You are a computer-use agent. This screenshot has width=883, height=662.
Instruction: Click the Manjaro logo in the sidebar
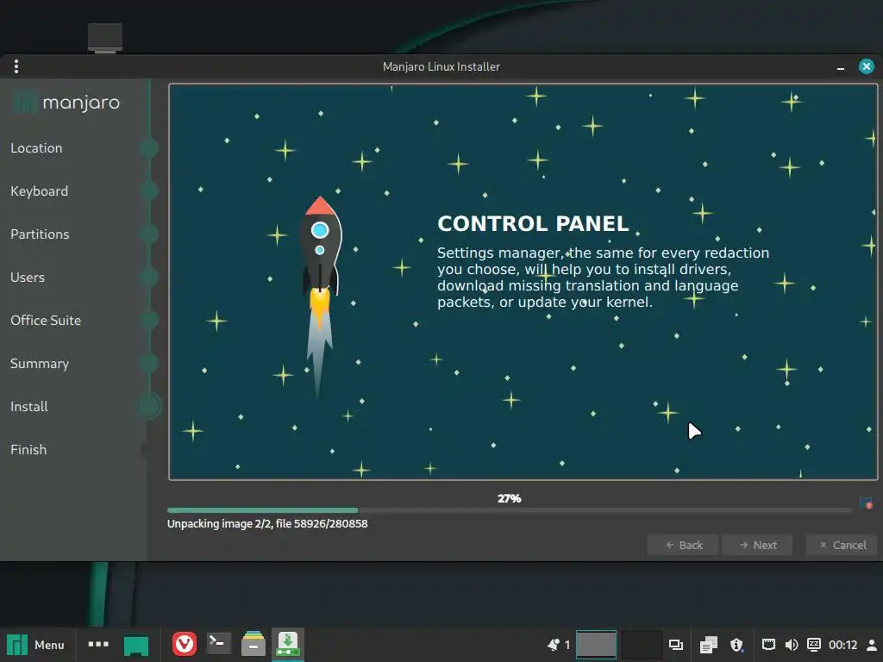(x=66, y=102)
